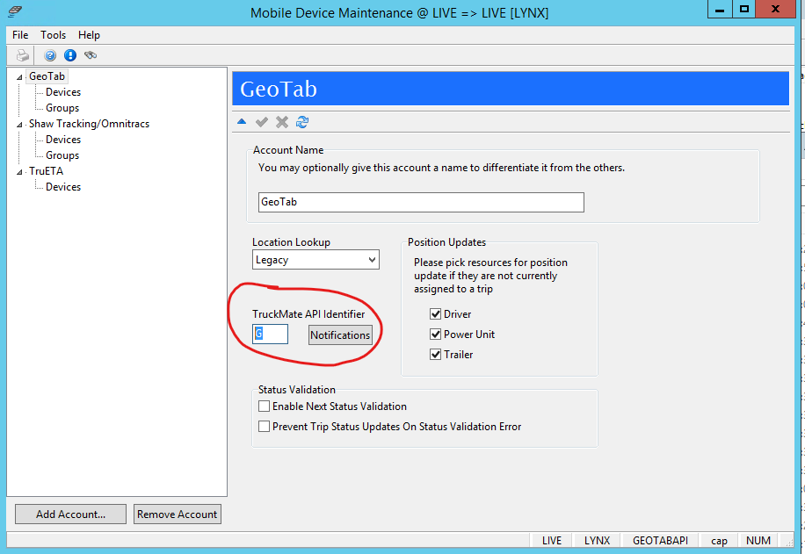Open the blue question-mark help icon
This screenshot has width=805, height=554.
(50, 55)
